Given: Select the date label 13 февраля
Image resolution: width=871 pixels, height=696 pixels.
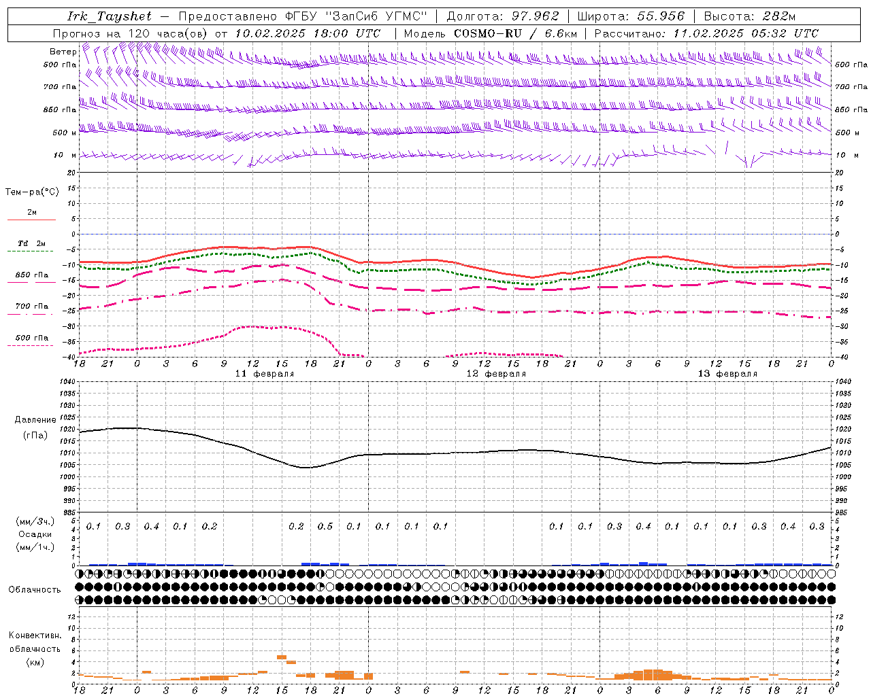Looking at the screenshot, I should point(727,374).
